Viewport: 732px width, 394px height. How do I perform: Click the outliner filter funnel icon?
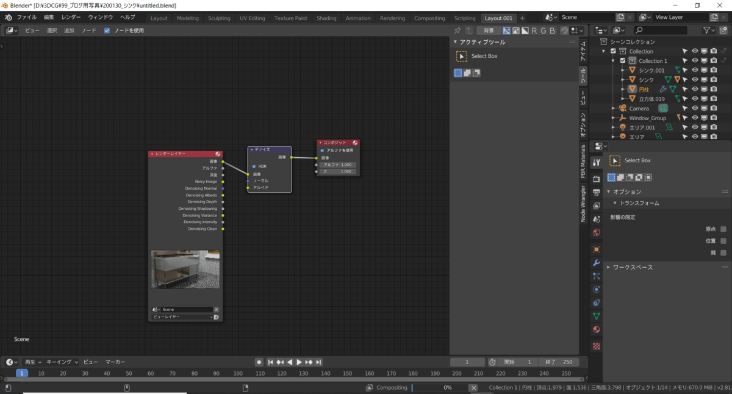point(706,30)
